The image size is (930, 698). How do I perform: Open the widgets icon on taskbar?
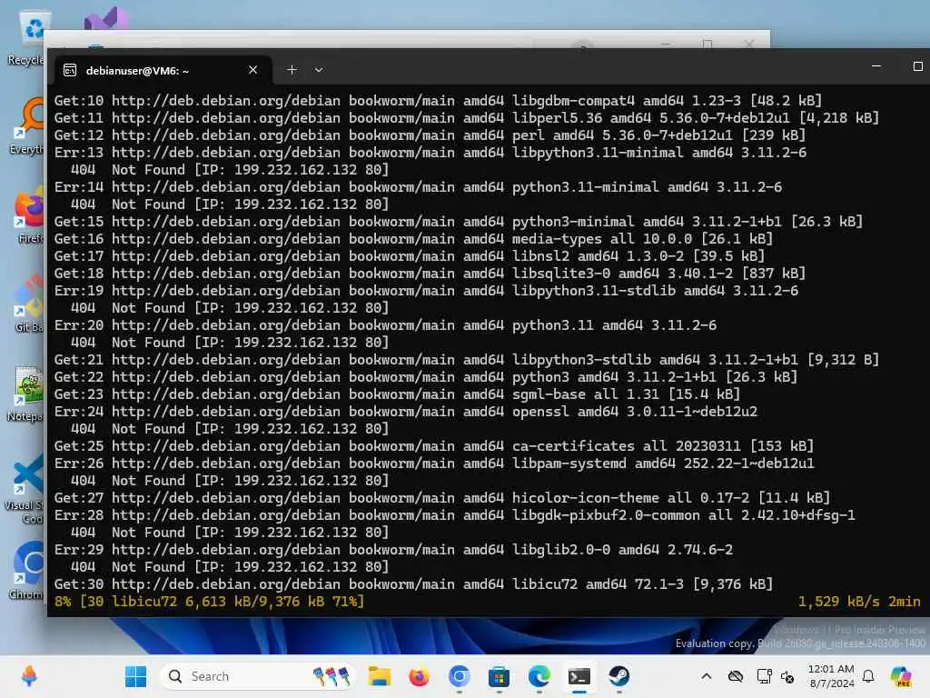pos(29,676)
